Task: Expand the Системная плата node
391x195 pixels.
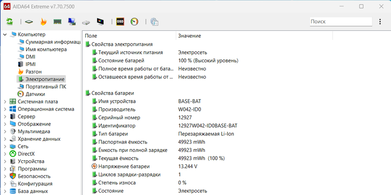Action: (5, 102)
